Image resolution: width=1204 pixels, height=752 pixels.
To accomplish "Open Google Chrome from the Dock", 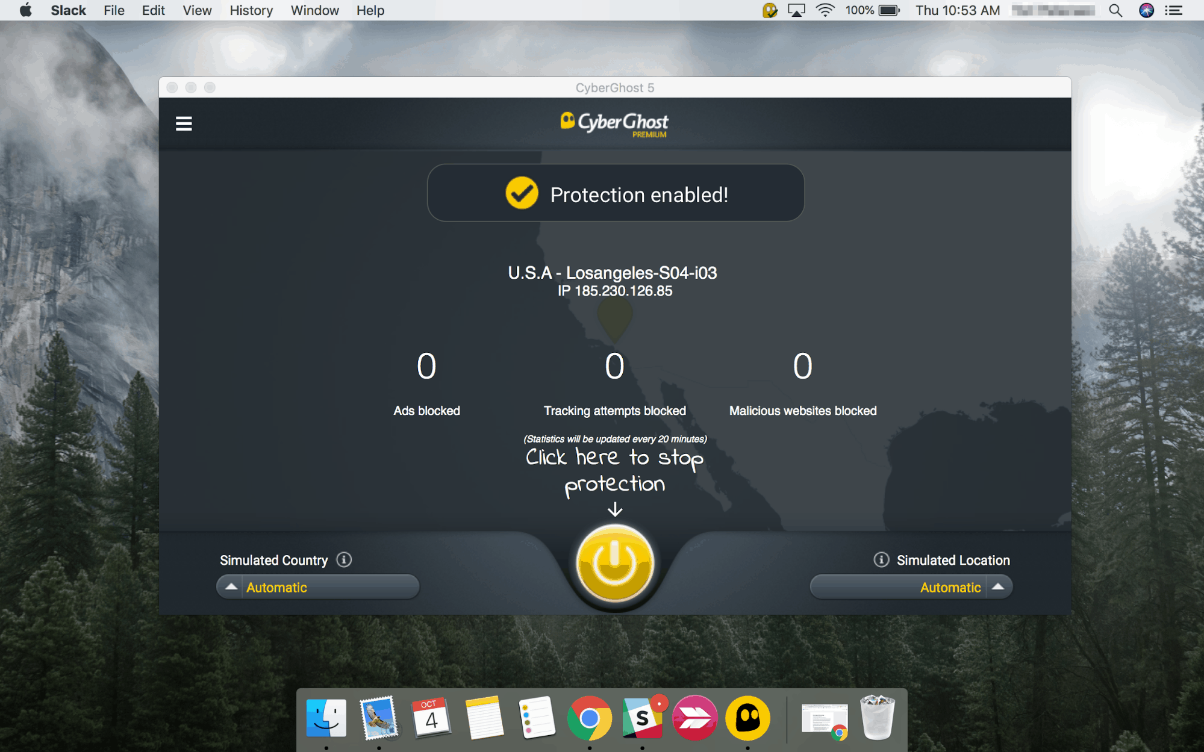I will [590, 718].
